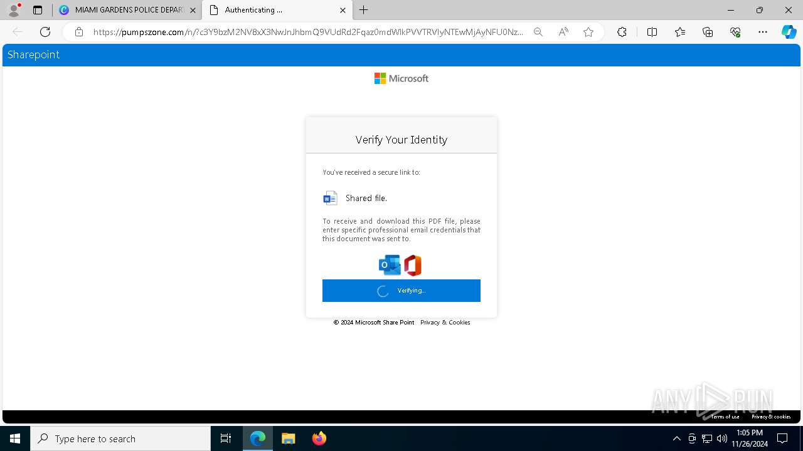Open Copilot sidebar
803x451 pixels.
pyautogui.click(x=789, y=32)
